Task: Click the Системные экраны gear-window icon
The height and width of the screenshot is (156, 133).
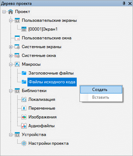Action: (x=17, y=47)
